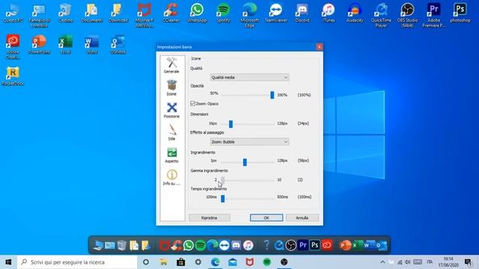Click the (100ms) Tempo ingrandimento value

[305, 197]
